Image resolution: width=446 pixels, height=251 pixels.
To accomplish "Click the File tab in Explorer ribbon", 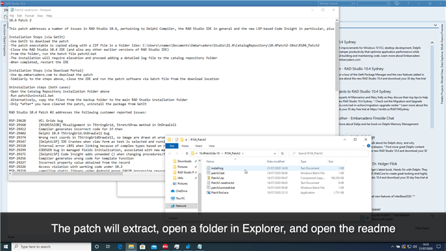I will [x=172, y=146].
